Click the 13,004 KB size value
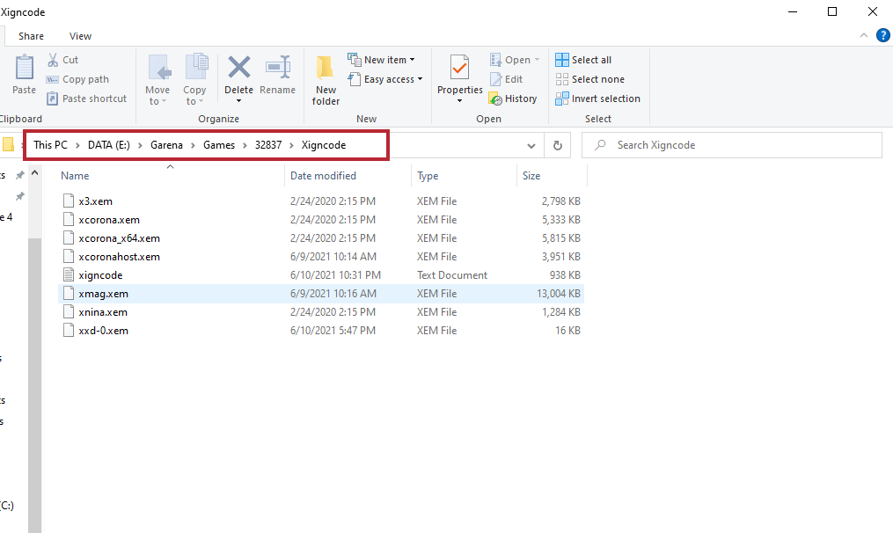Image resolution: width=893 pixels, height=533 pixels. (x=558, y=294)
